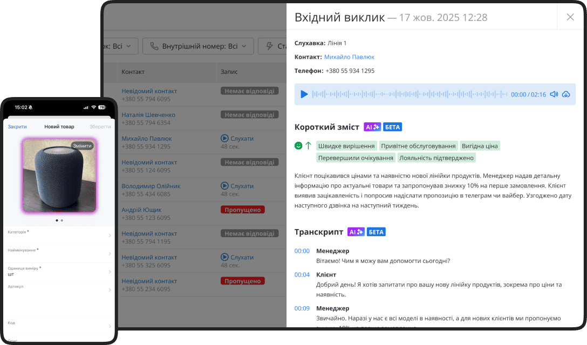The height and width of the screenshot is (345, 587).
Task: Expand the Категорія field chevron
Action: click(x=110, y=236)
